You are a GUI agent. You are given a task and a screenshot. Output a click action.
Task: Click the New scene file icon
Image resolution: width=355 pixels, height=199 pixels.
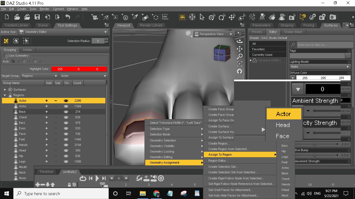(x=7, y=17)
